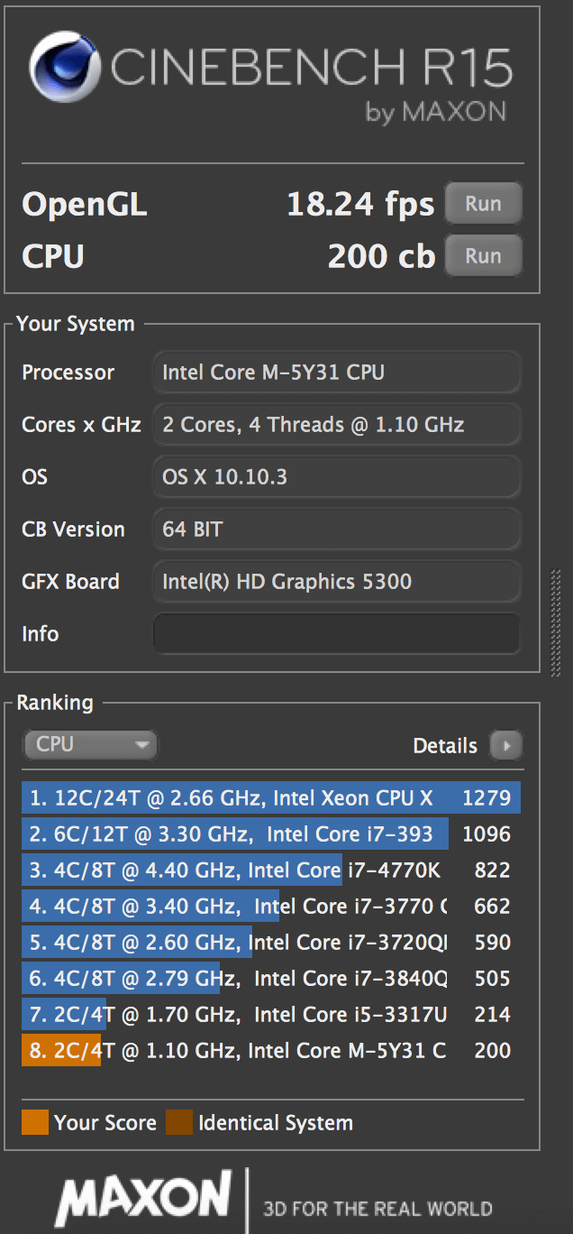Click the Ranking section heading
The image size is (573, 1234).
(x=55, y=703)
